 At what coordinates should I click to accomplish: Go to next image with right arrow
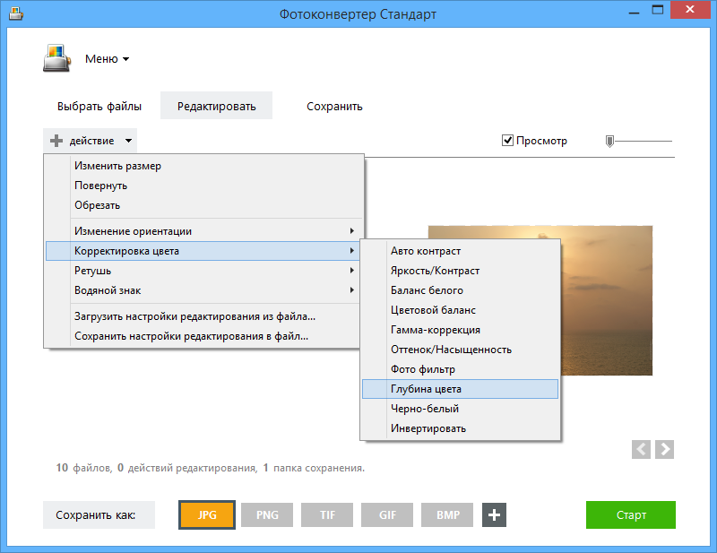[664, 449]
